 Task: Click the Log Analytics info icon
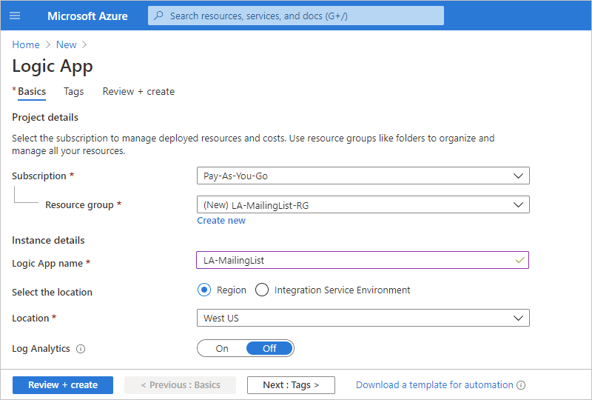click(x=81, y=349)
